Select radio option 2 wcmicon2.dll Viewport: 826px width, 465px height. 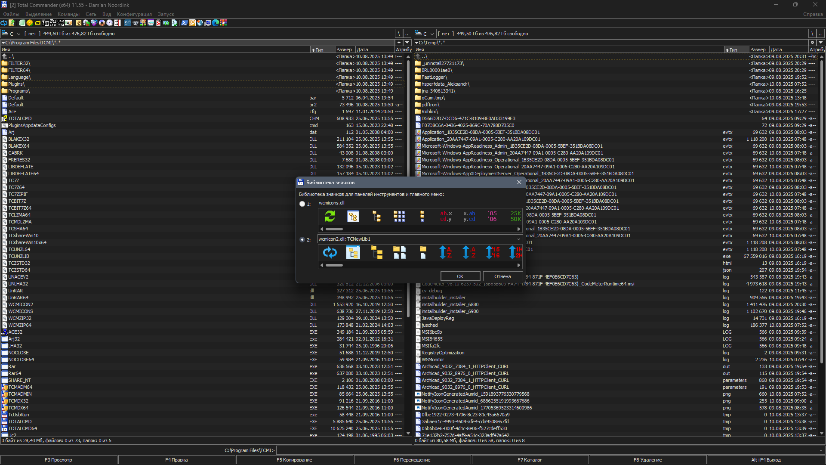click(x=302, y=240)
